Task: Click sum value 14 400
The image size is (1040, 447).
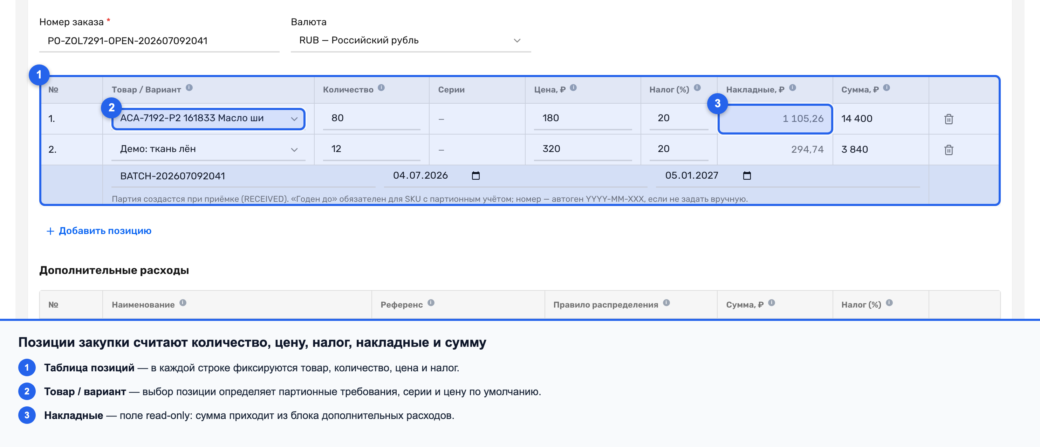Action: coord(857,119)
